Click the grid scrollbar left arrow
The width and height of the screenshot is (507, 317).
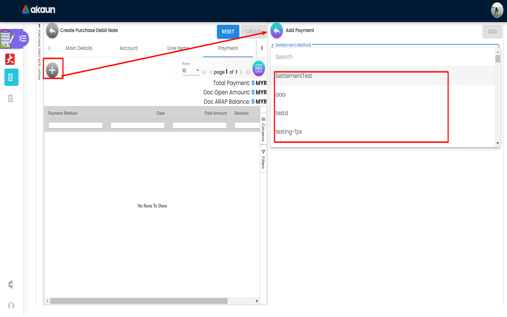click(47, 301)
